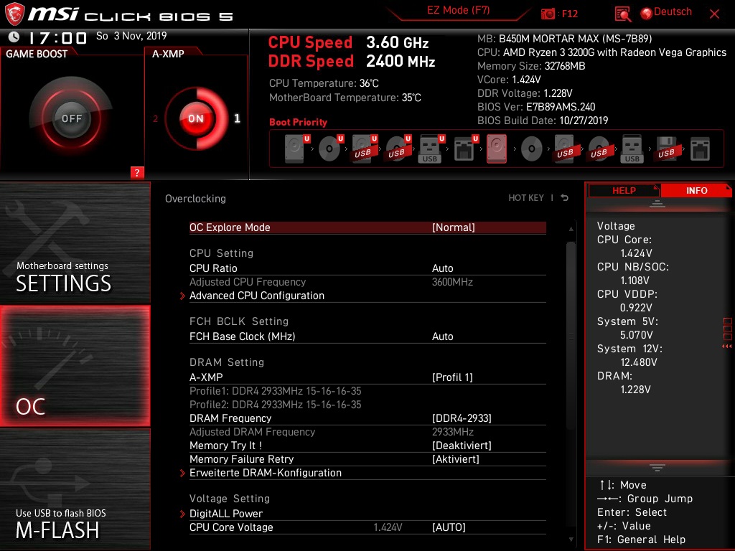Select the UEFI CD/DVD boot device icon
Viewport: 735px width, 551px height.
pyautogui.click(x=331, y=149)
